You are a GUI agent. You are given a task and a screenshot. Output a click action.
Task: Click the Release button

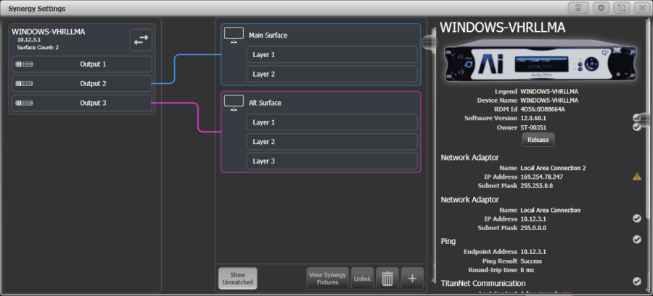(538, 140)
